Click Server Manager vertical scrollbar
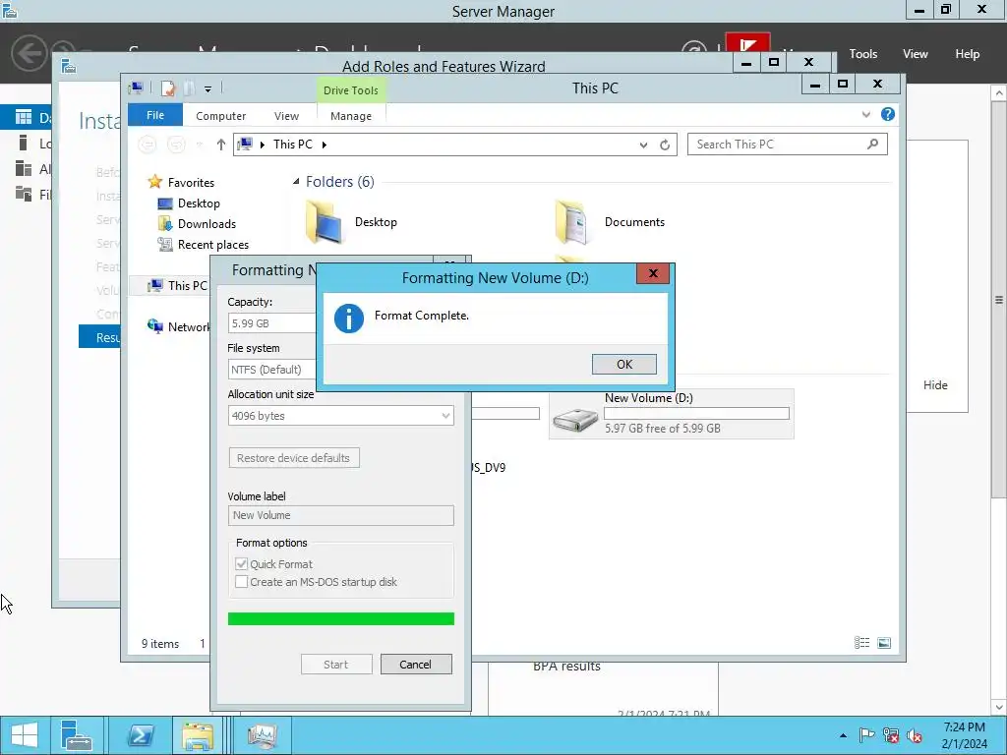 (999, 299)
